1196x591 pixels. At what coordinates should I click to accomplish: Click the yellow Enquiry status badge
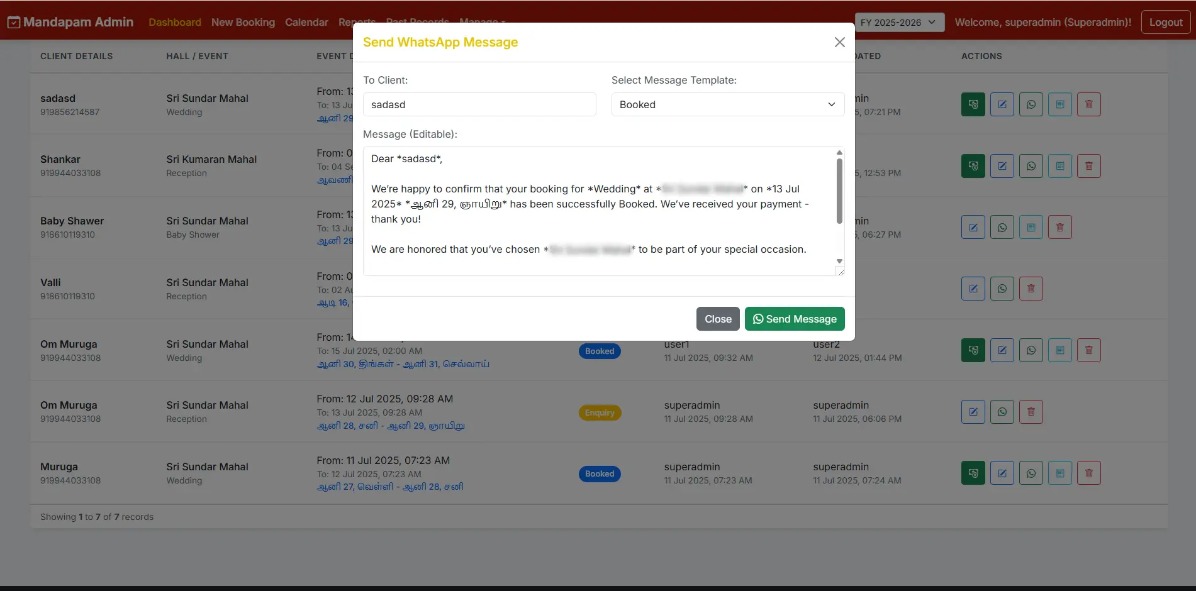click(600, 412)
